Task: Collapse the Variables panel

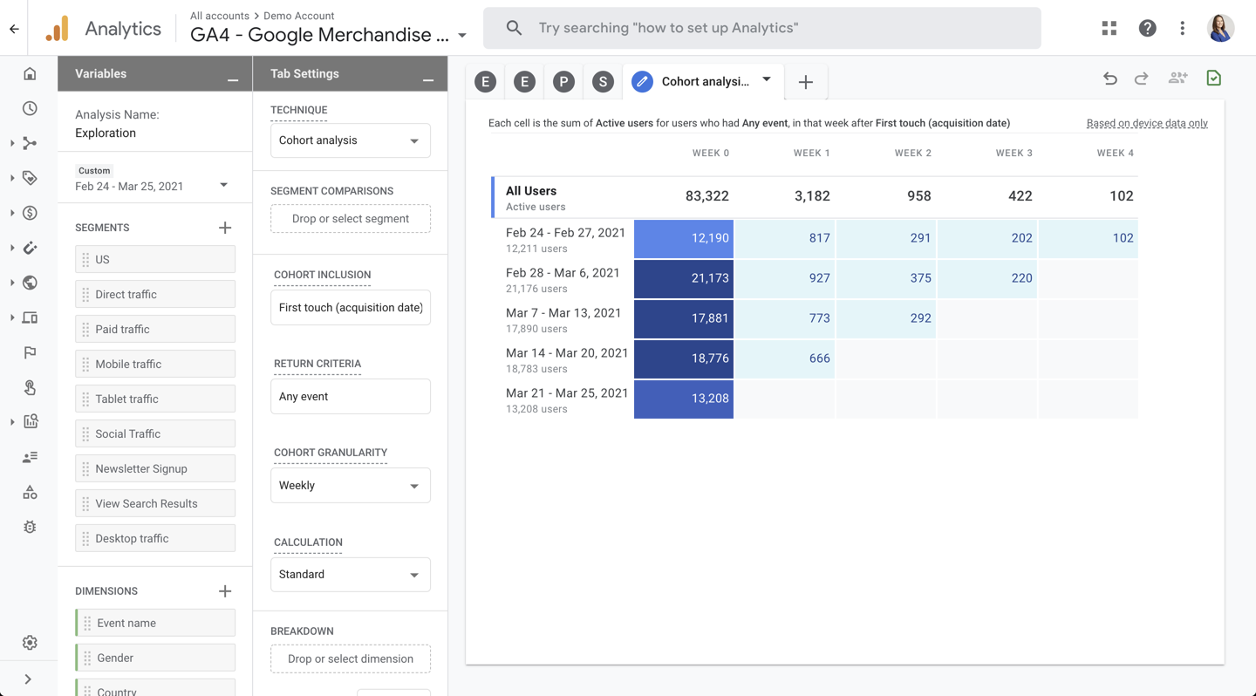Action: pos(233,80)
